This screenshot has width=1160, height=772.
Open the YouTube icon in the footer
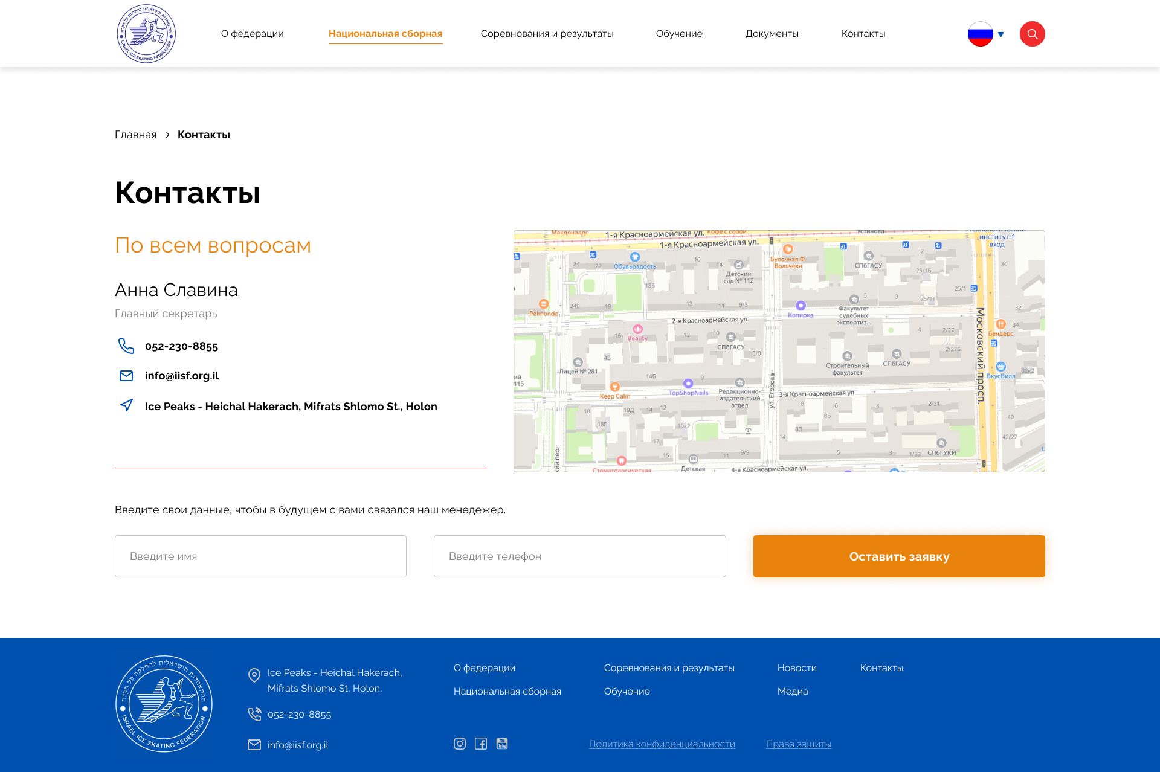(x=502, y=744)
